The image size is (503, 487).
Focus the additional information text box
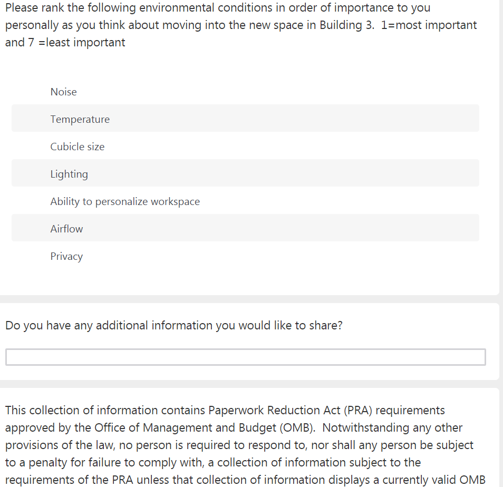click(245, 357)
